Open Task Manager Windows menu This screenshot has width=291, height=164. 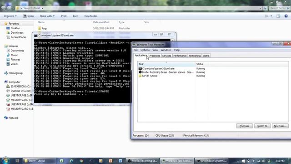tap(166, 50)
